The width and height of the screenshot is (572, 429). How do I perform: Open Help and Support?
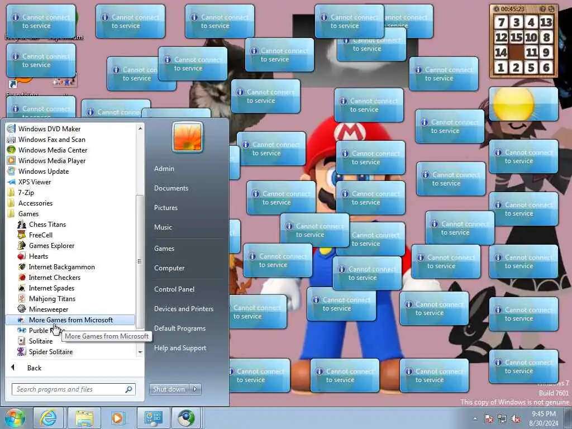tap(180, 348)
